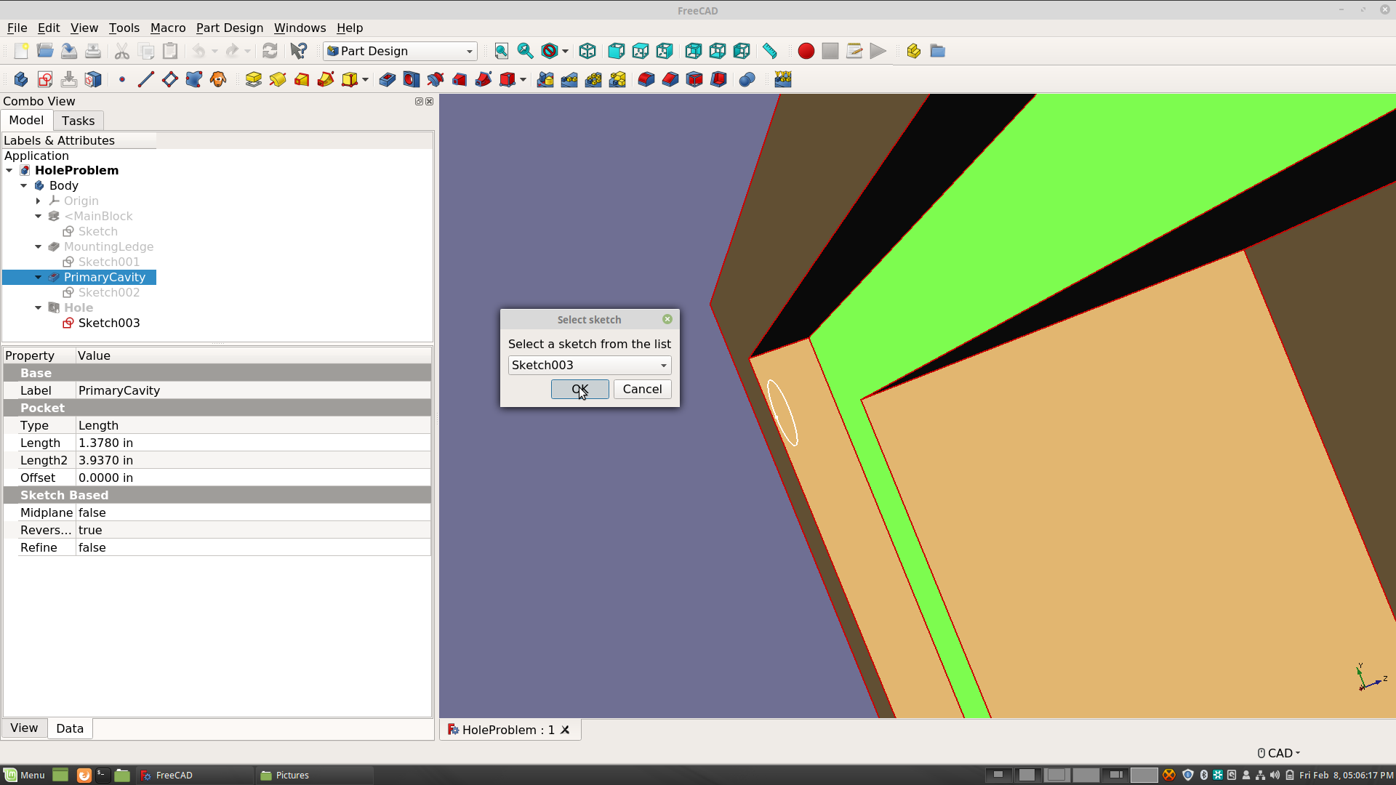Select Sketch003 in the model tree
Image resolution: width=1396 pixels, height=785 pixels.
[x=109, y=323]
